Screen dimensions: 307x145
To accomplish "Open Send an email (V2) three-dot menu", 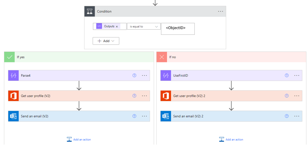I will (145, 116).
